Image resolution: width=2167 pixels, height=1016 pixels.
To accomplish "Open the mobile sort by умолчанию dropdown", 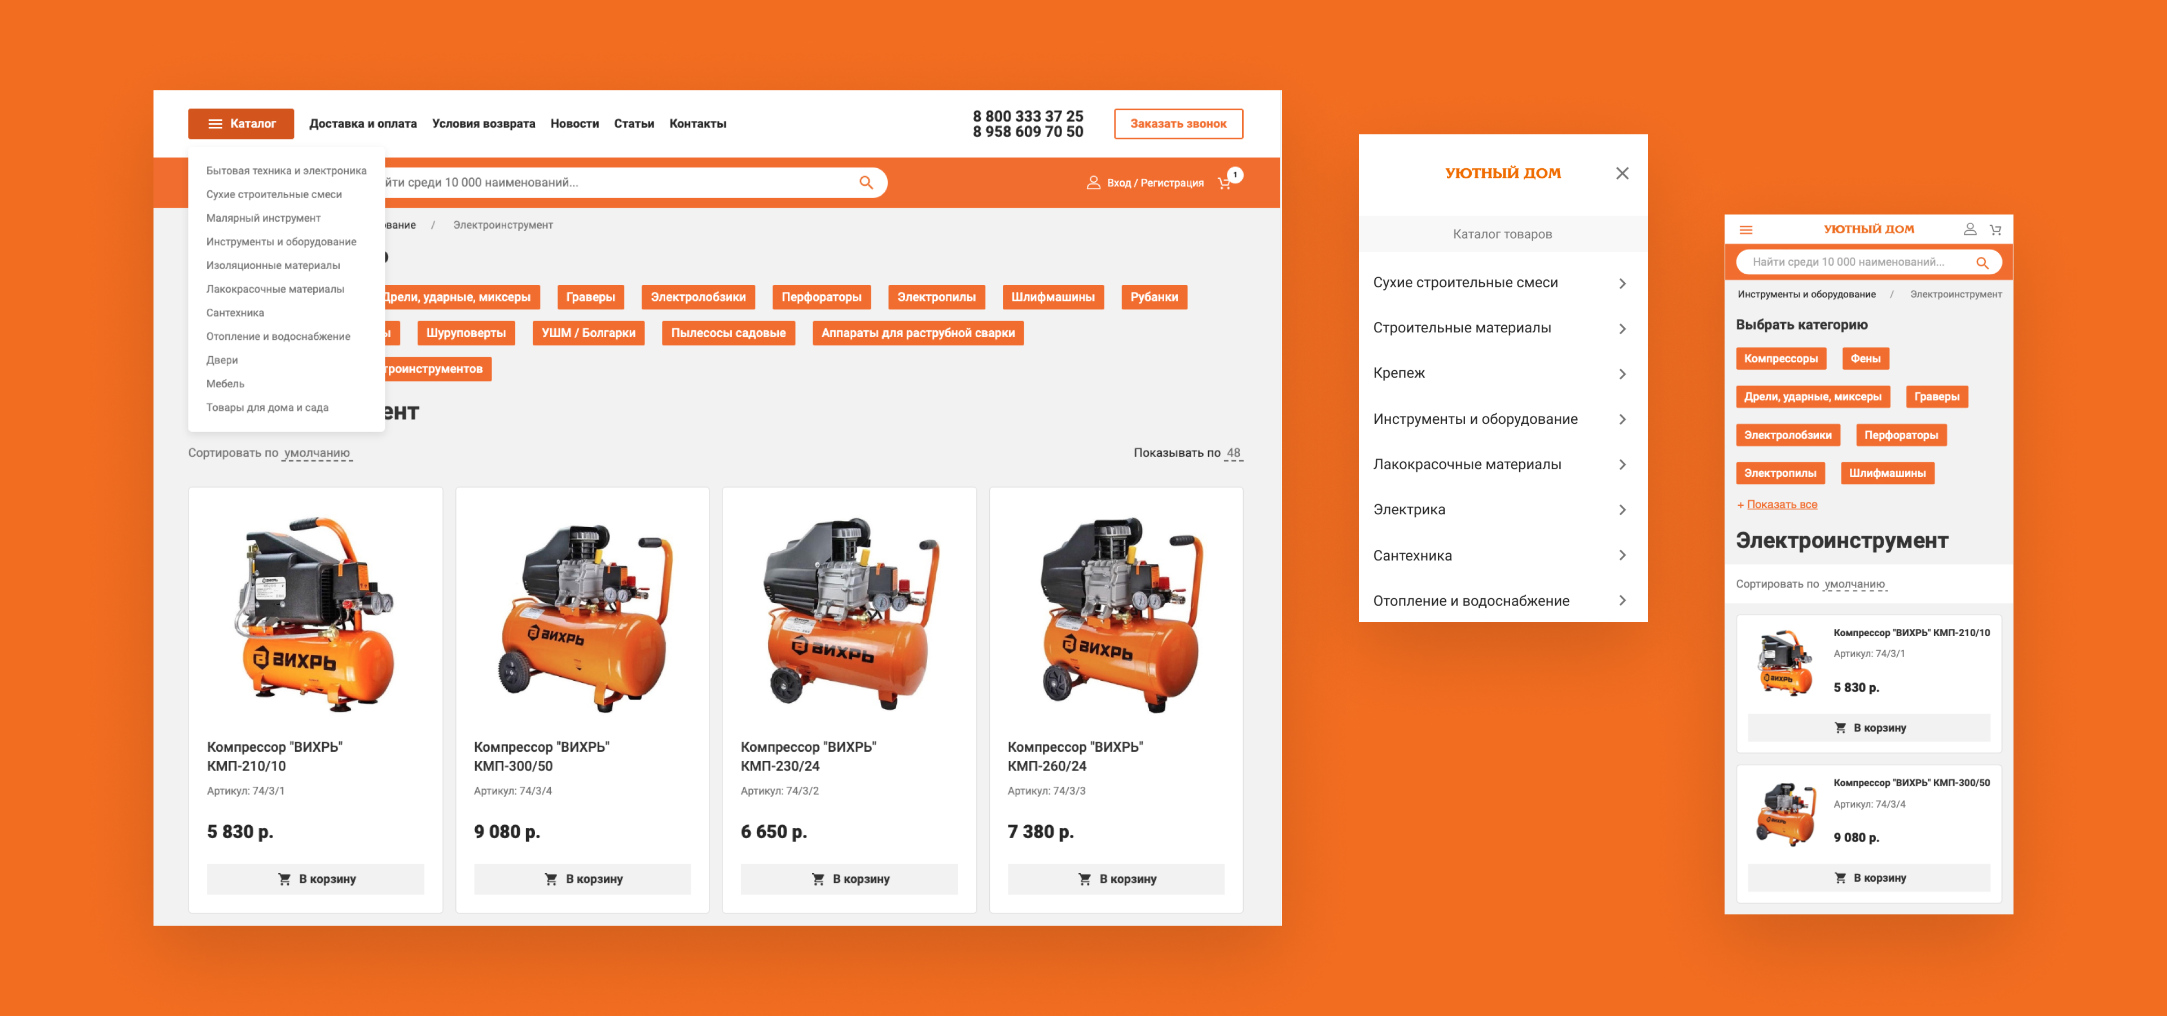I will pos(1855,585).
